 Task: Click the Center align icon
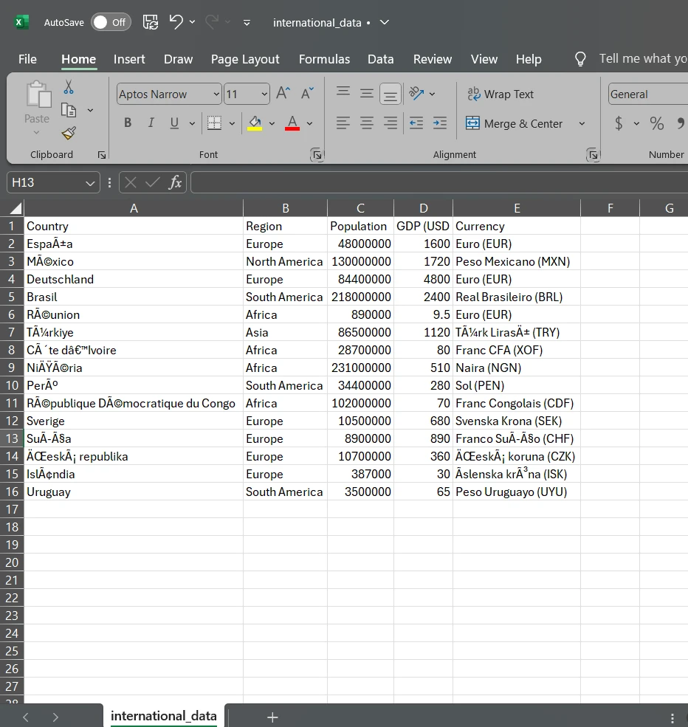click(x=367, y=123)
